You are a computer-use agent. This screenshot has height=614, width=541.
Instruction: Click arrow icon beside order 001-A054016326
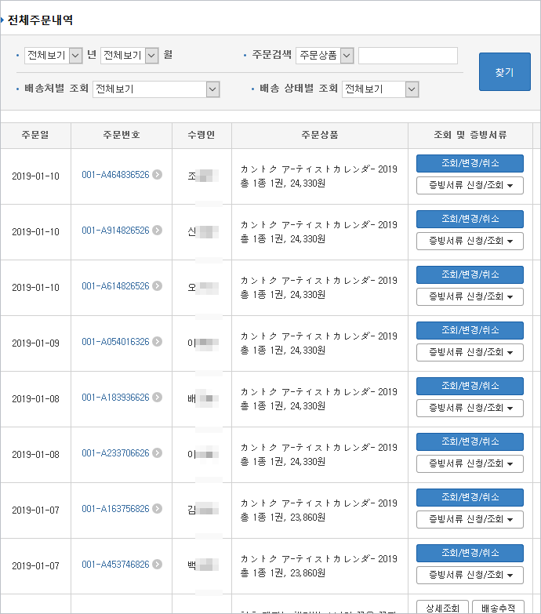pyautogui.click(x=158, y=342)
